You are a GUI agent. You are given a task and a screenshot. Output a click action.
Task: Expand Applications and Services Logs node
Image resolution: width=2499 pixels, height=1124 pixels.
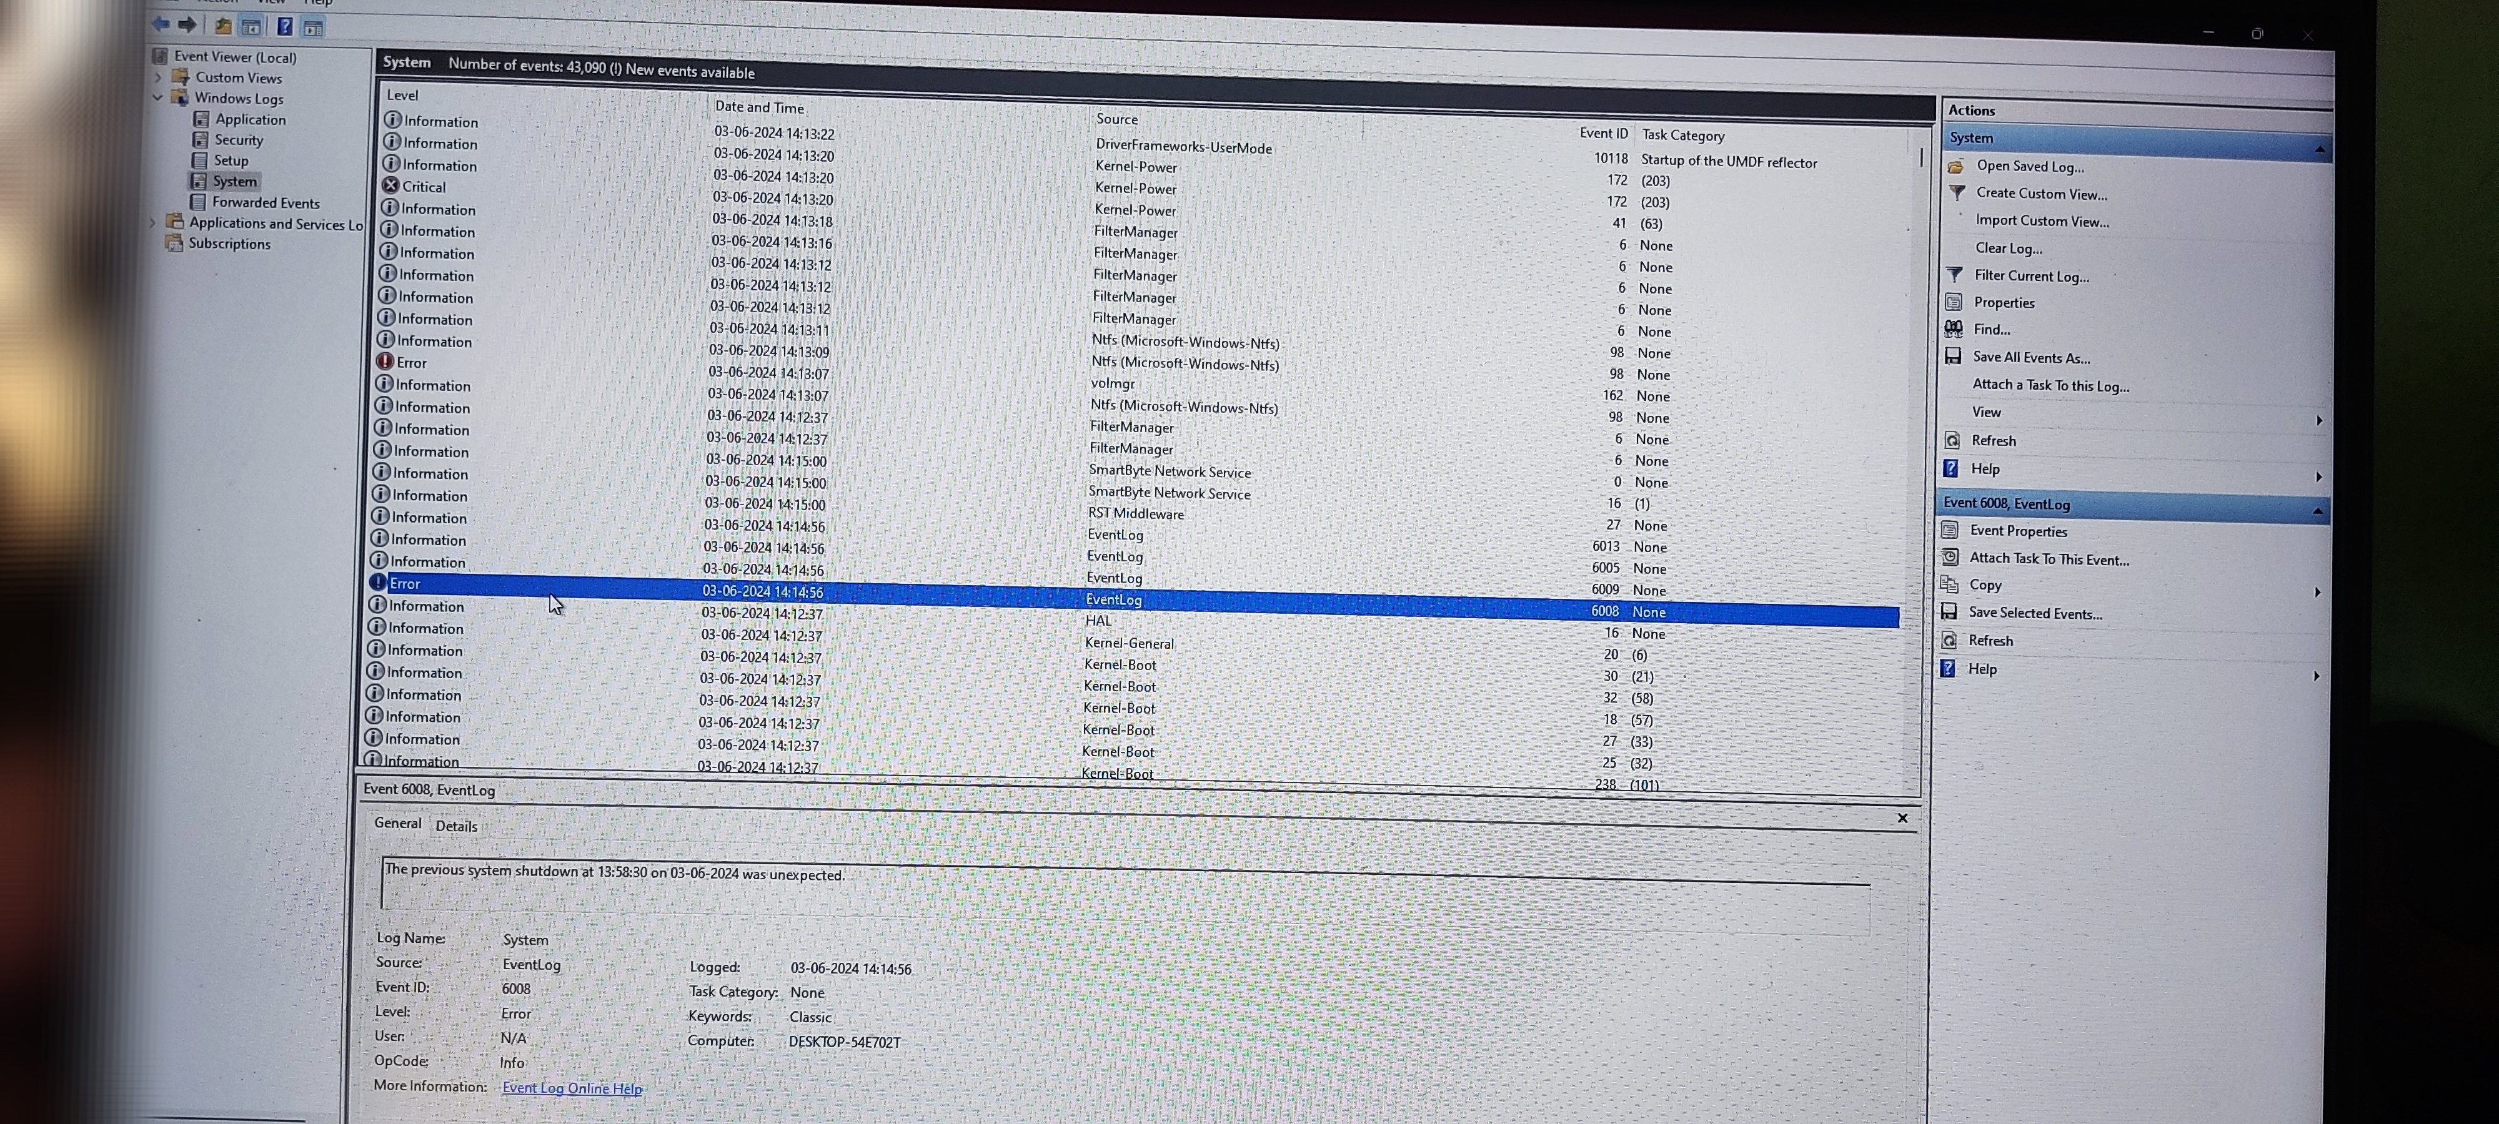click(152, 222)
